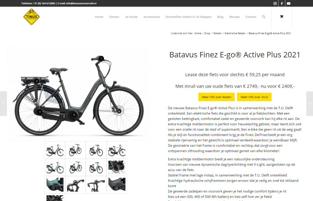The height and width of the screenshot is (201, 313).
Task: Go to next product with right arrow
Action: tap(310, 103)
